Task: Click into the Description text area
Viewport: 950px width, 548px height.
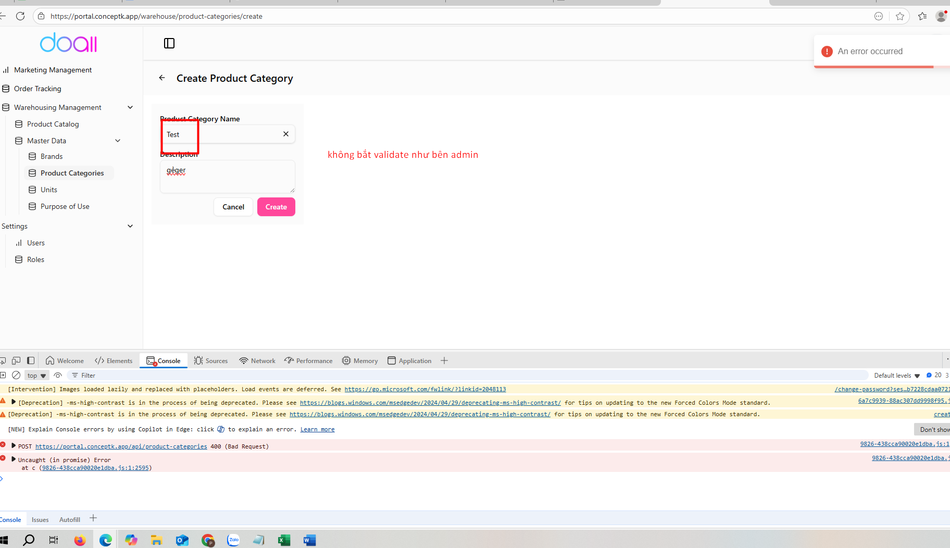Action: 227,177
